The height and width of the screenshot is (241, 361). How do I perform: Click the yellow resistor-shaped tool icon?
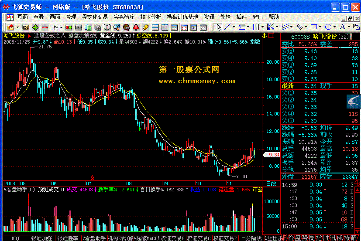pos(145,27)
